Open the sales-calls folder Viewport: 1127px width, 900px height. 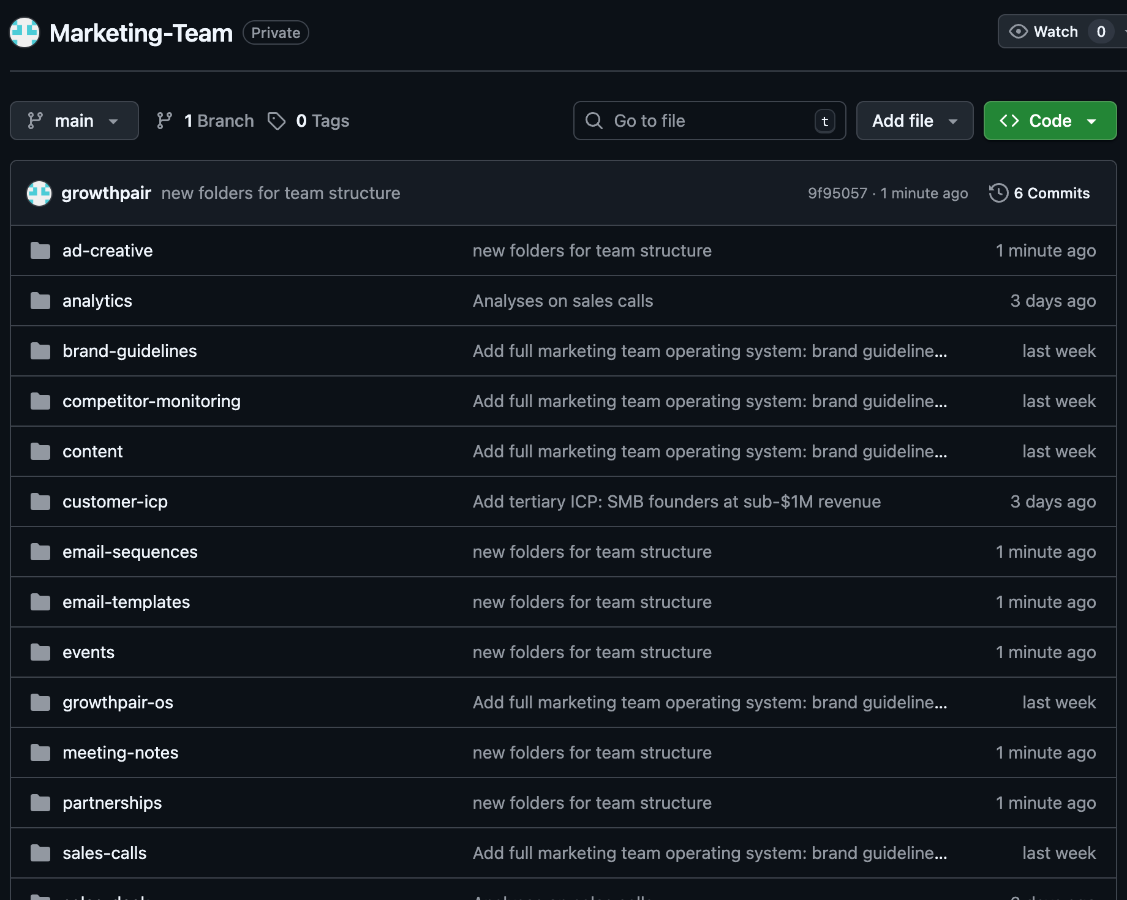point(104,853)
